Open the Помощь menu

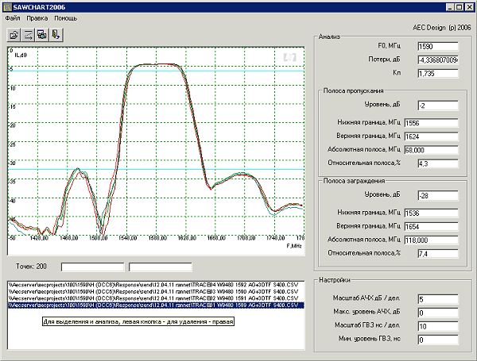67,17
